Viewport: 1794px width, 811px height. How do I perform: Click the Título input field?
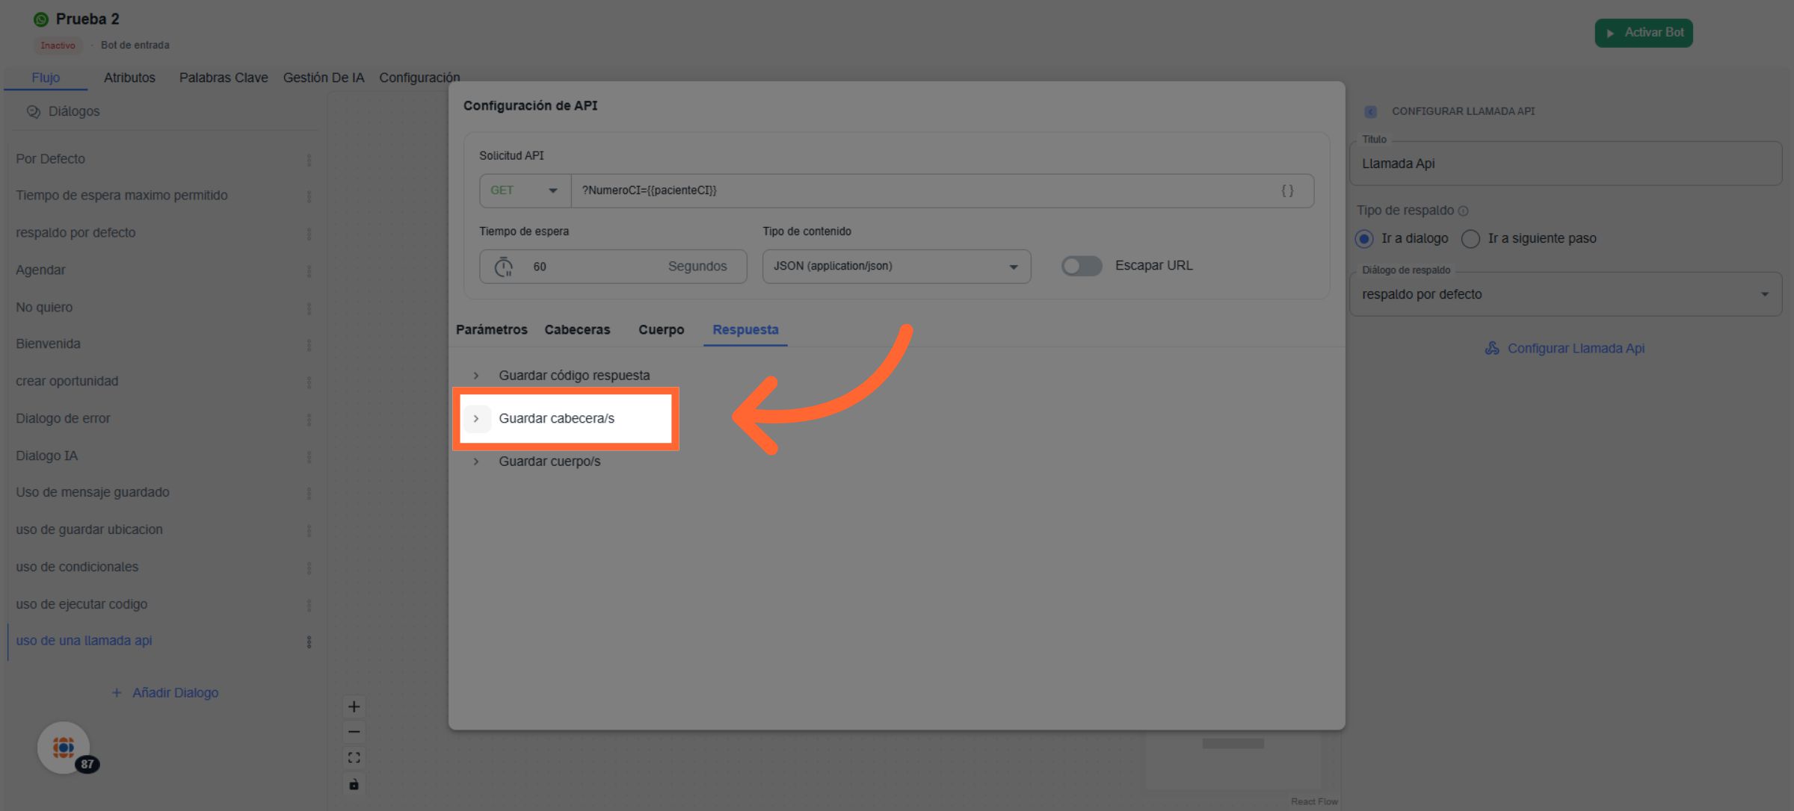coord(1565,164)
